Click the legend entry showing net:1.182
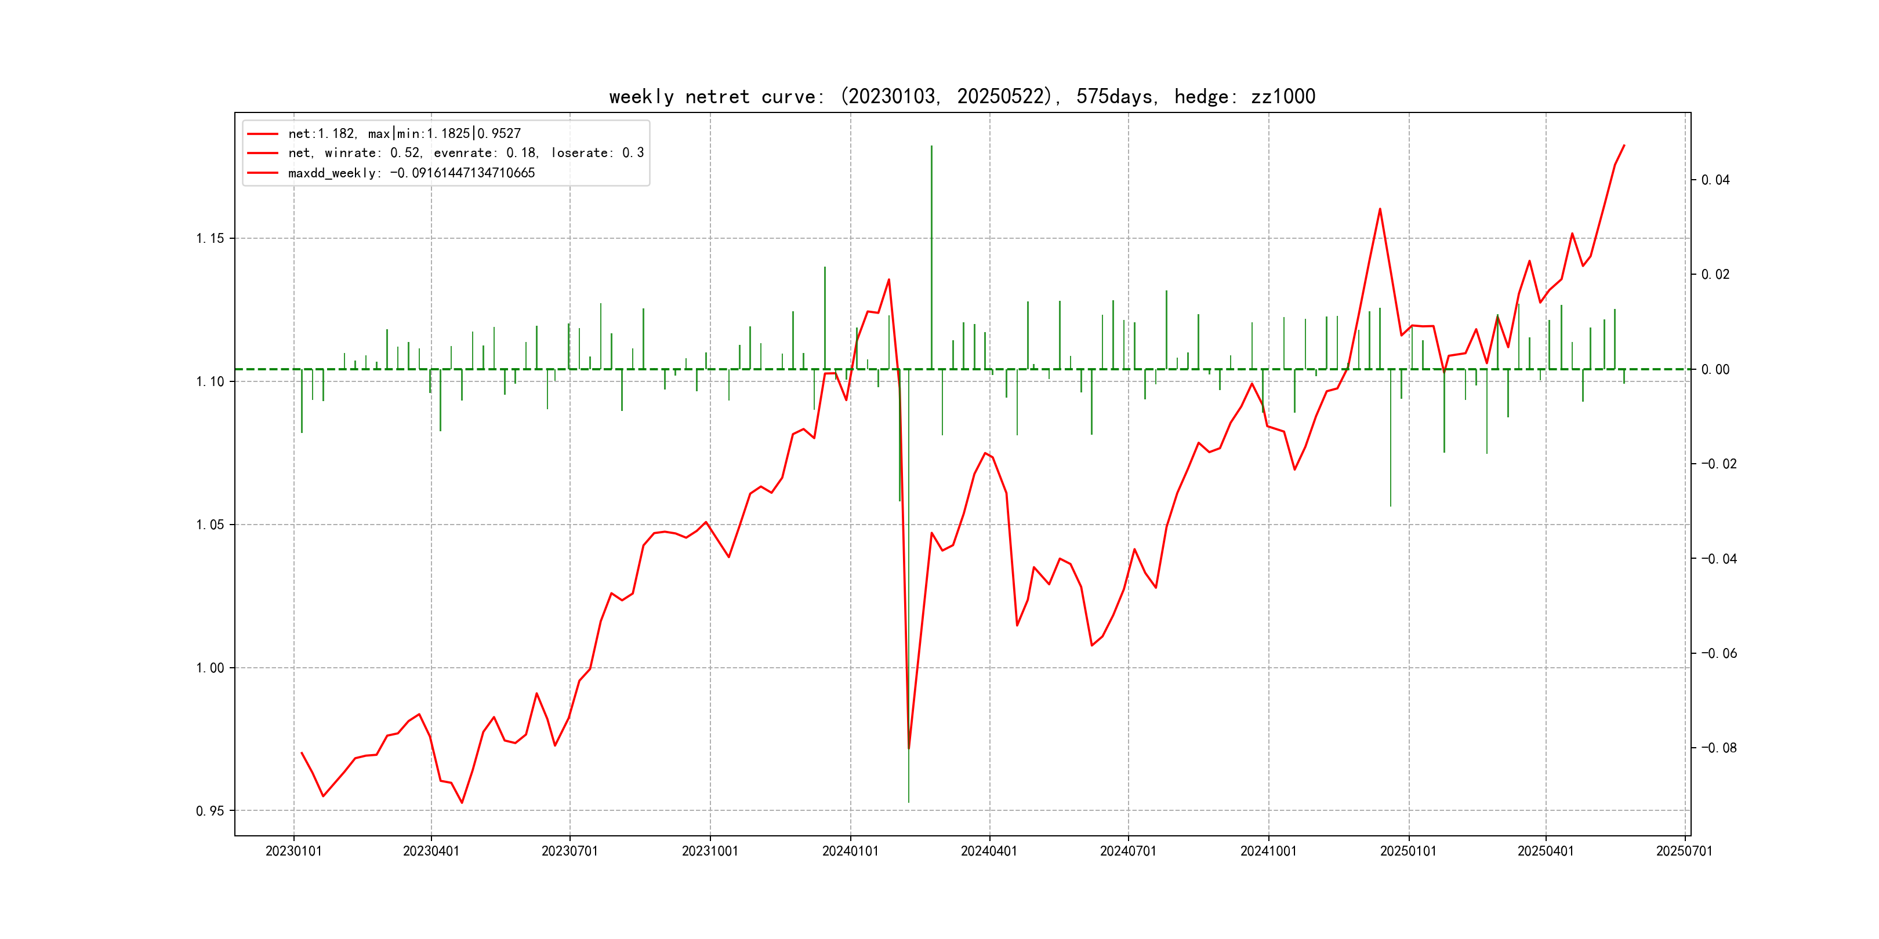 (404, 133)
